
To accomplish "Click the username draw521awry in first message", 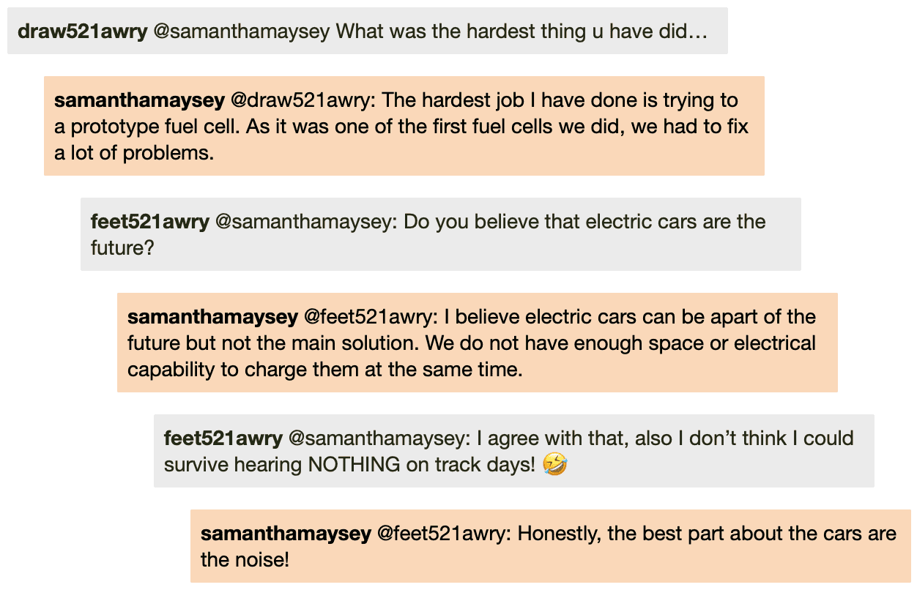I will pos(82,31).
